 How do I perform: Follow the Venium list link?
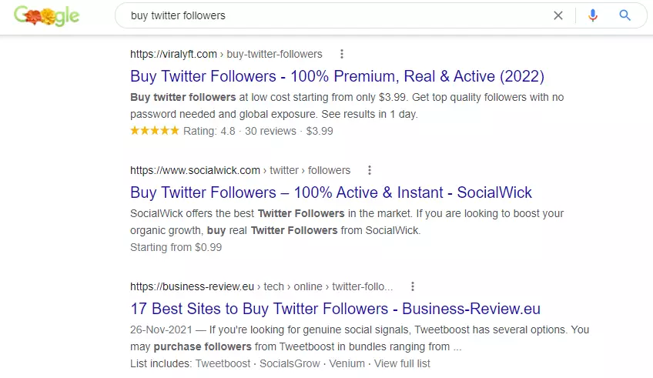[345, 363]
